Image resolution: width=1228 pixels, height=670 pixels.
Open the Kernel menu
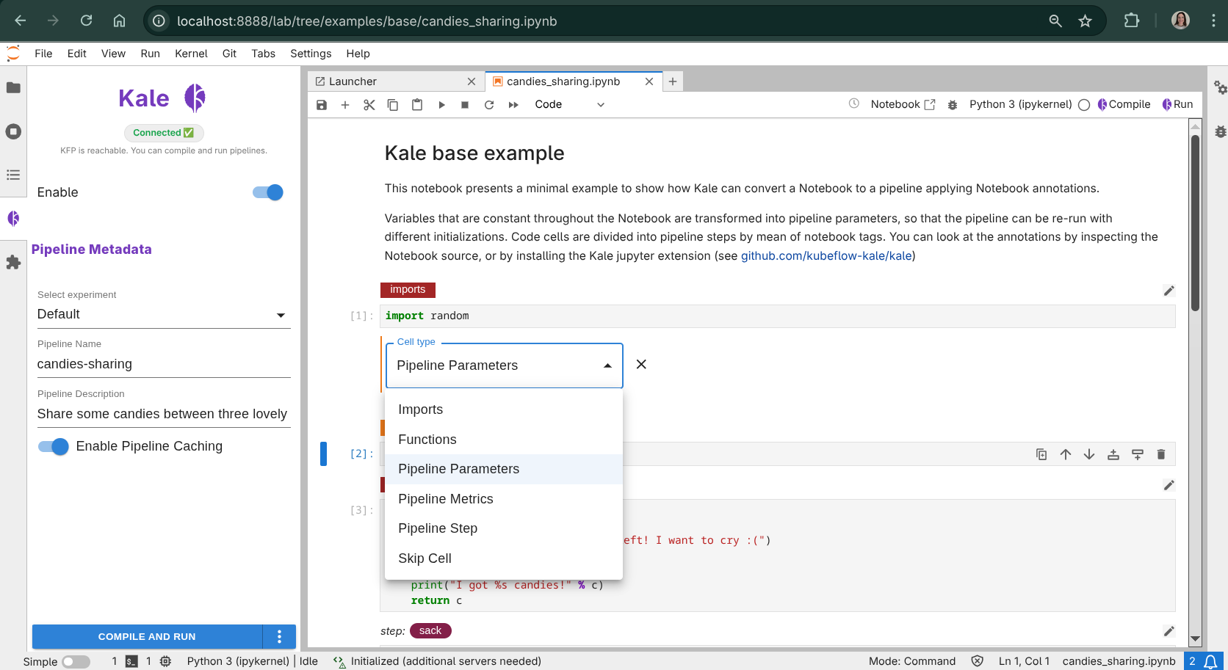[191, 54]
